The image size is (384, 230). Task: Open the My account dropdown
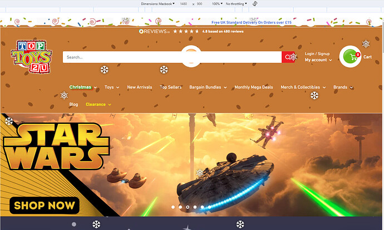click(x=318, y=60)
